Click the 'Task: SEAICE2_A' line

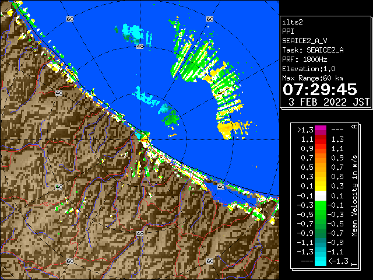313,50
